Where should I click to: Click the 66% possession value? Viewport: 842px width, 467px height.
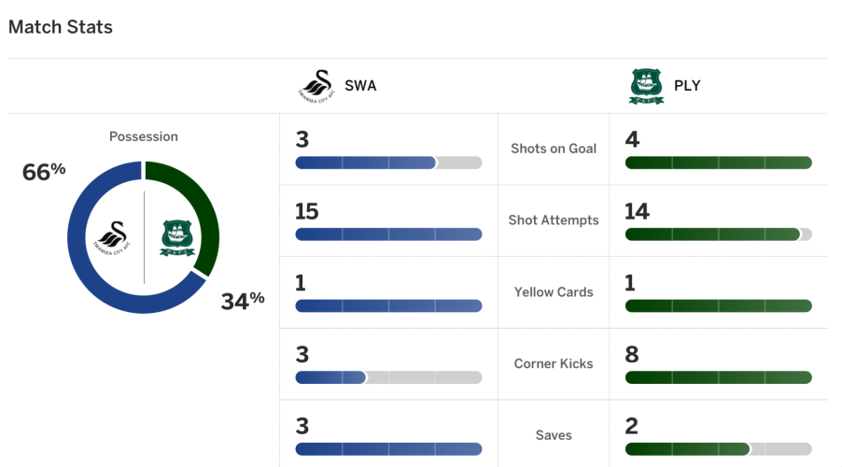click(x=44, y=172)
